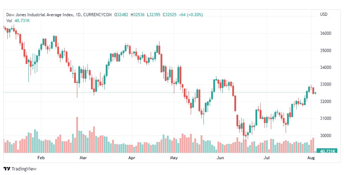Click the CURRENCYCOM exchange label
Viewport: 344px width, 175px height.
[x=99, y=15]
